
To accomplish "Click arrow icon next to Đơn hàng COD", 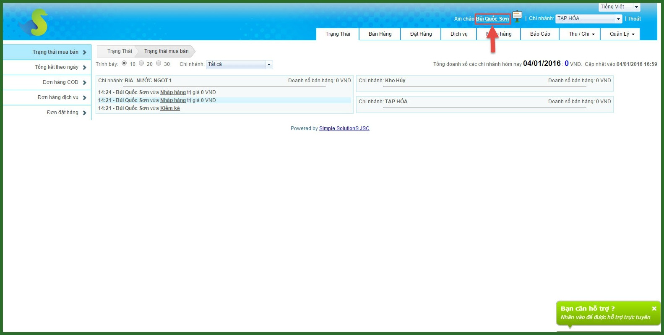I will click(85, 83).
